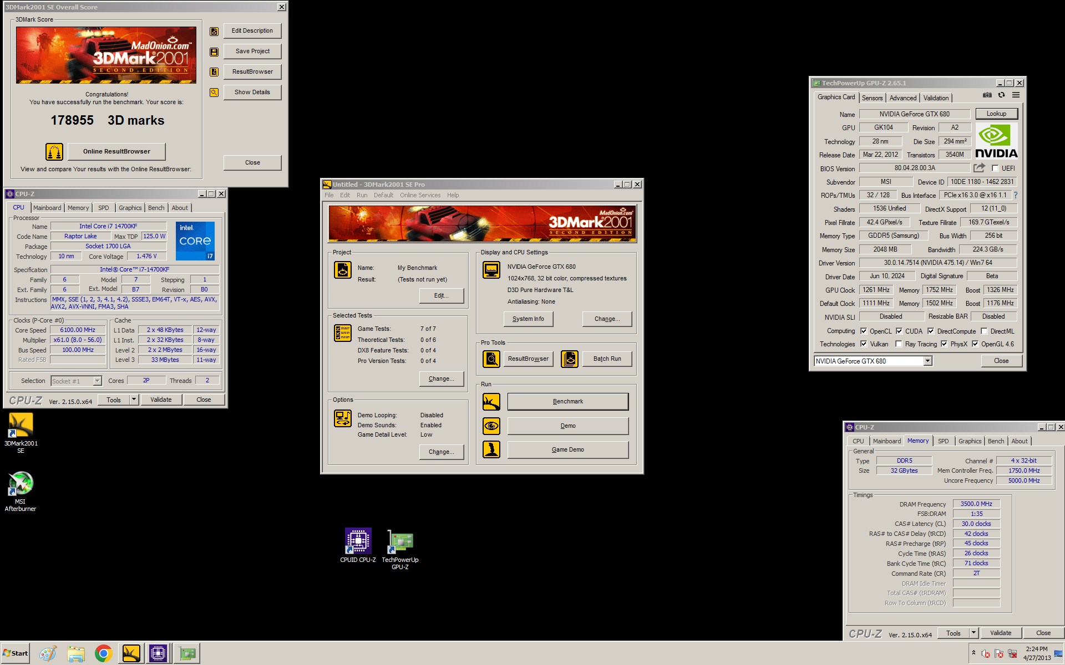This screenshot has width=1065, height=665.
Task: Open the Sensors tab in GPU-Z
Action: pos(872,98)
